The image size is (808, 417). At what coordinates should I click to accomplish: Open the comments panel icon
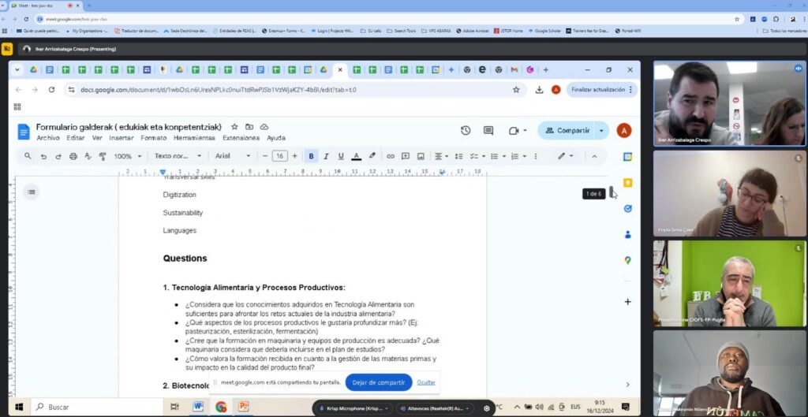click(488, 131)
